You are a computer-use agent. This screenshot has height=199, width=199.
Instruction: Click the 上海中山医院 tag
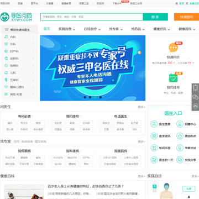(x=131, y=158)
